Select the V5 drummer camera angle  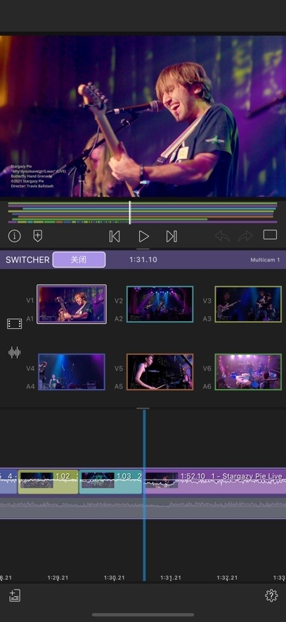coord(160,372)
